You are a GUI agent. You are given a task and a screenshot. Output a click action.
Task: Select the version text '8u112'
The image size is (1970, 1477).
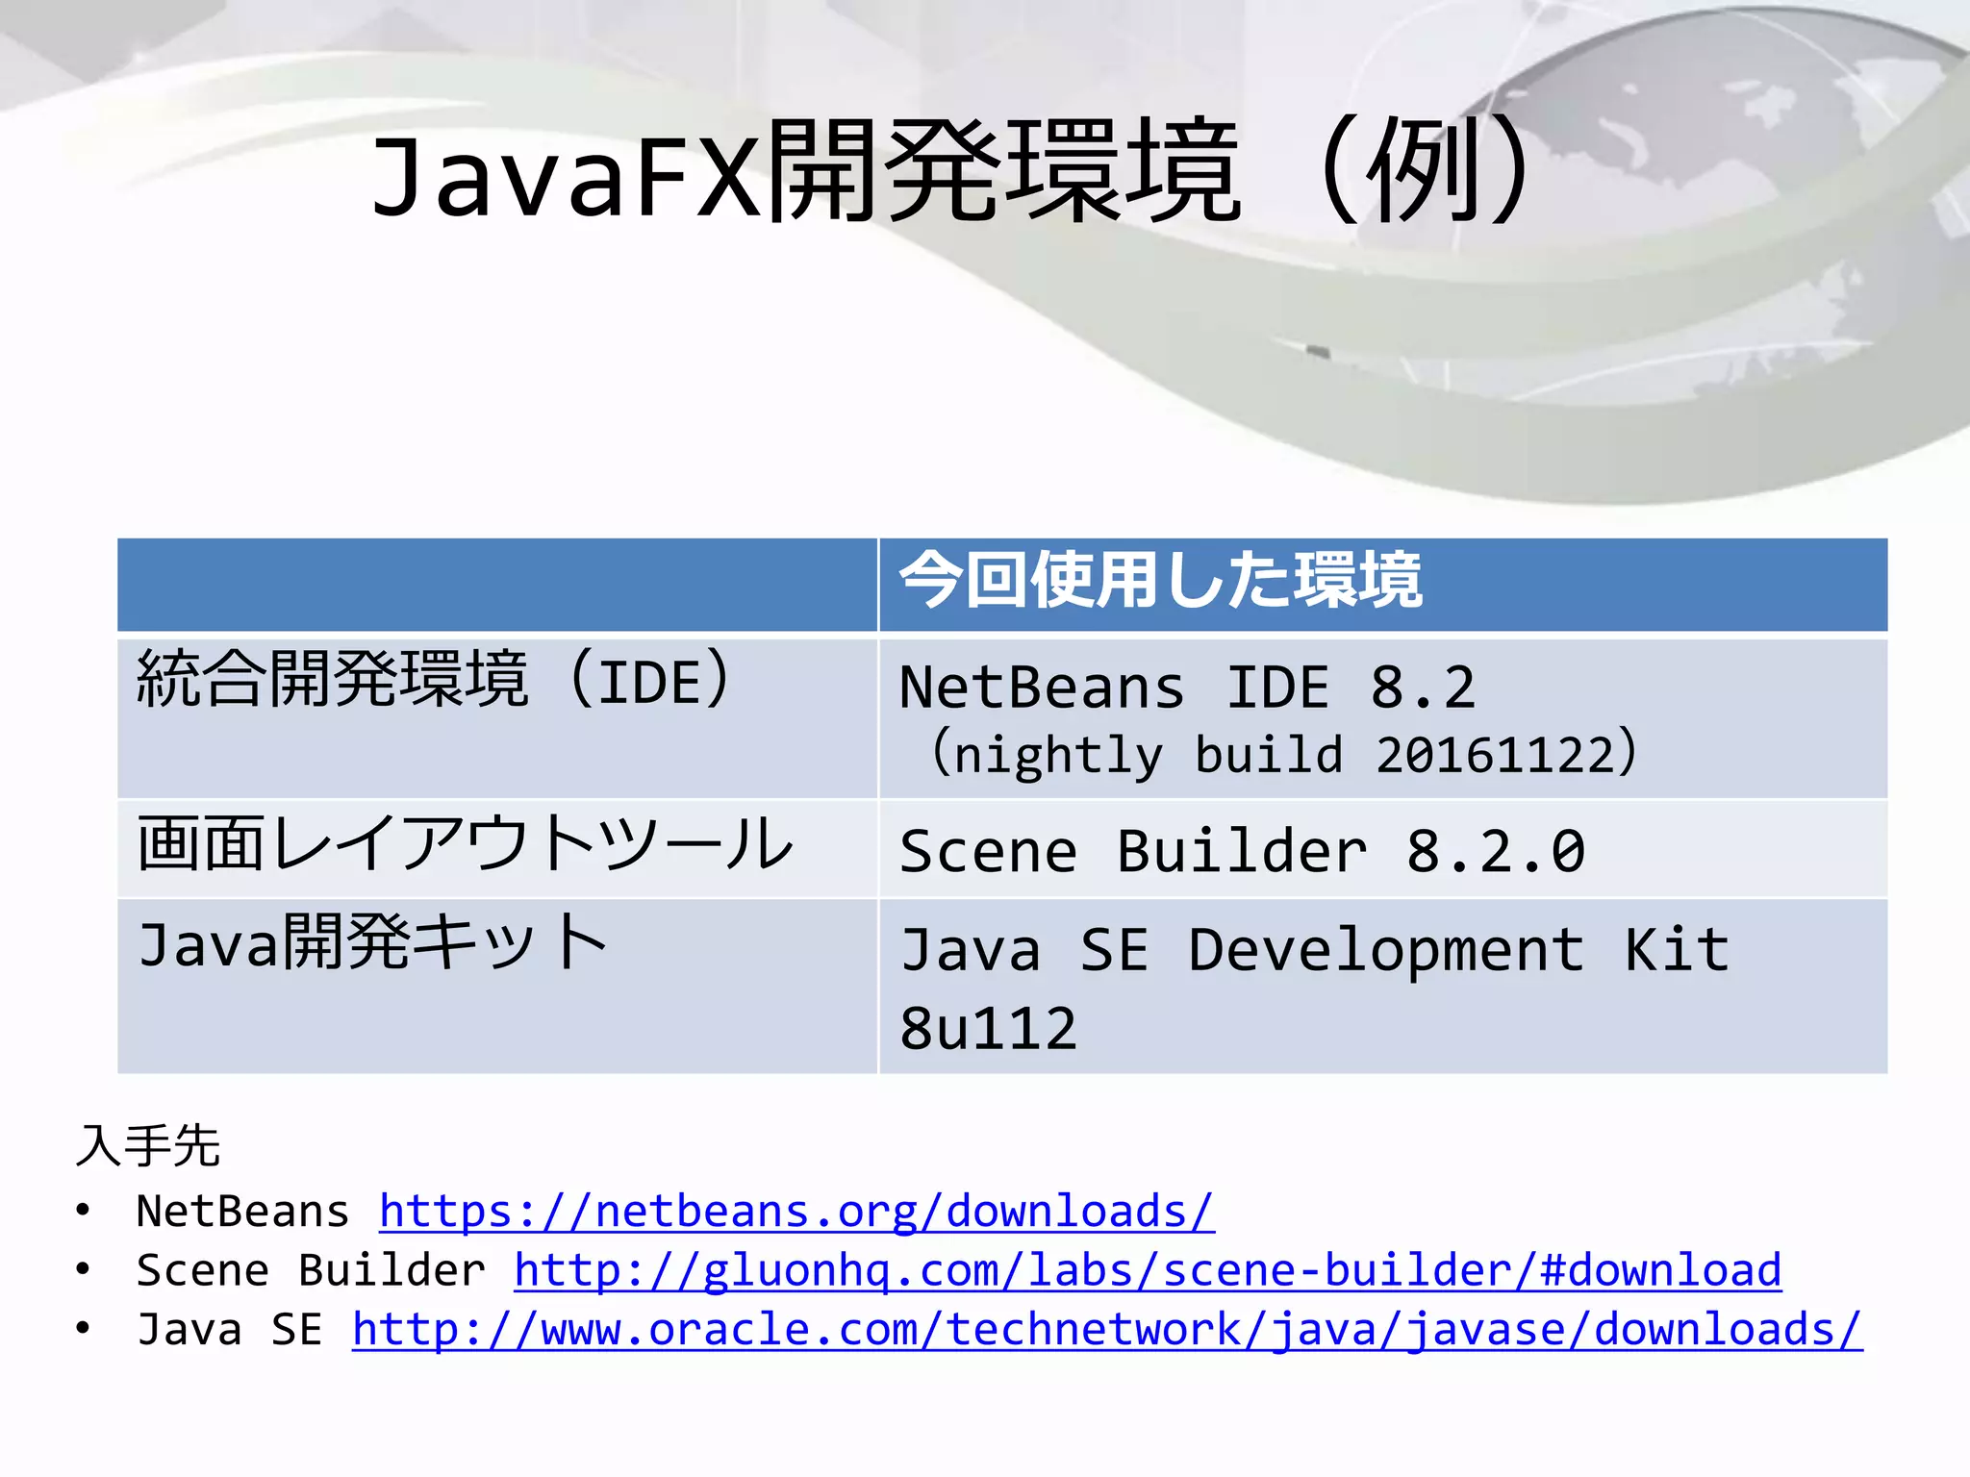pos(988,1028)
